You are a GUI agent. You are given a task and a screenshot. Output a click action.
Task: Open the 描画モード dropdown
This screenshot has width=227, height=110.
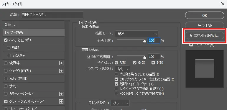(137, 34)
